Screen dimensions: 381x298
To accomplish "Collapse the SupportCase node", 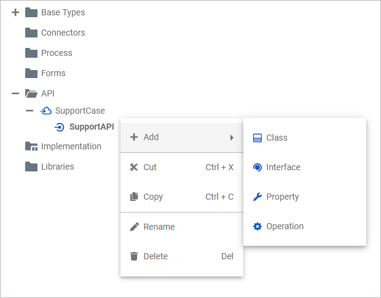I will click(x=29, y=111).
